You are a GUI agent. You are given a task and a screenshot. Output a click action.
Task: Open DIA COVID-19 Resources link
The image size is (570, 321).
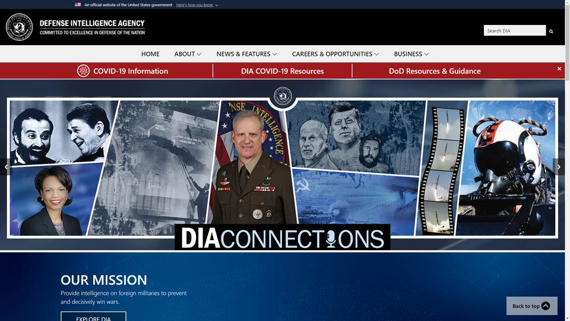click(283, 71)
